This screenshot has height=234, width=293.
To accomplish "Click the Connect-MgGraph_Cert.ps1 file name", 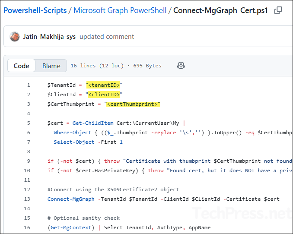I will (221, 10).
